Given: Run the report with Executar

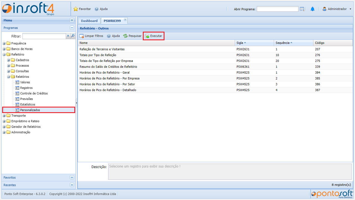Looking at the screenshot, I should click(154, 36).
